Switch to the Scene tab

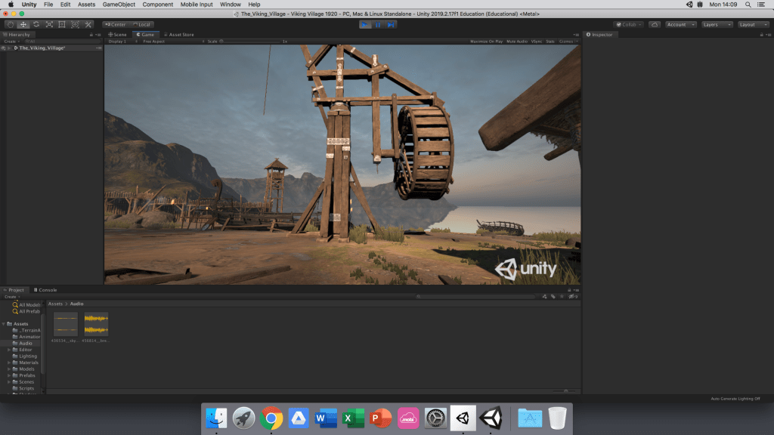(118, 34)
